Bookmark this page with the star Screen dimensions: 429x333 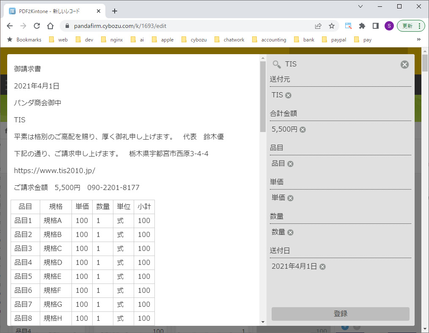332,26
